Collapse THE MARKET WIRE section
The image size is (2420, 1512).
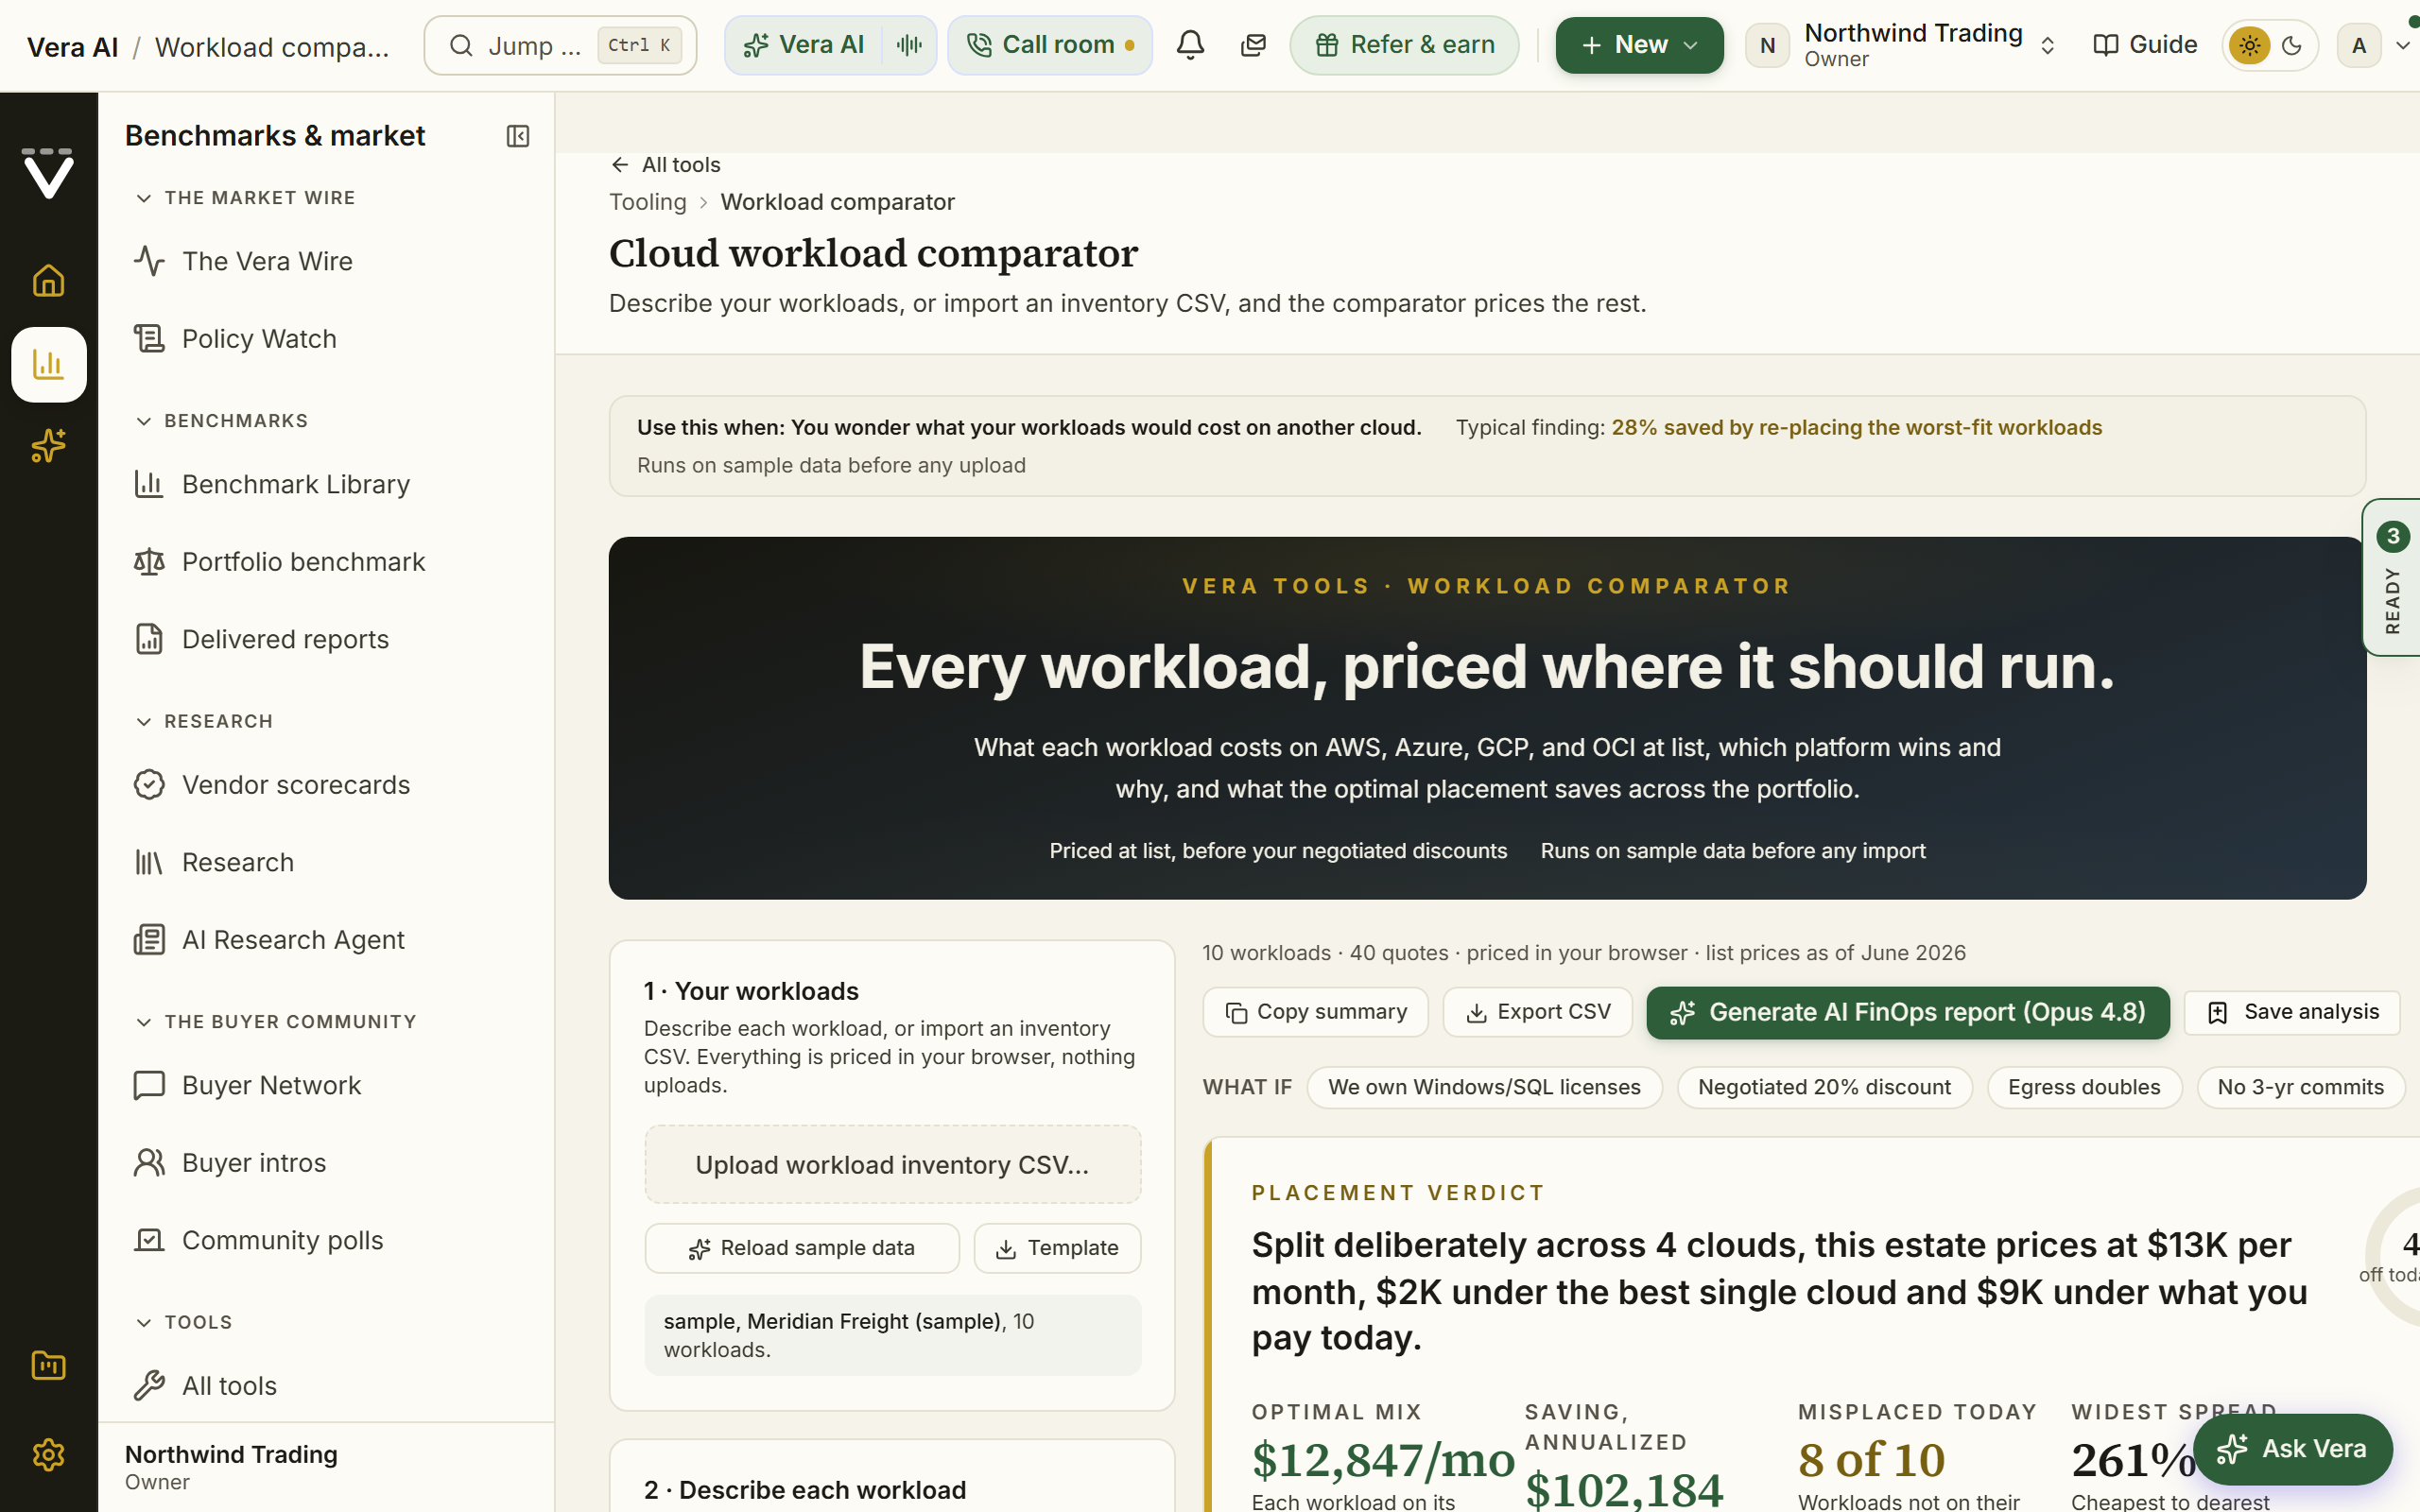coord(245,198)
